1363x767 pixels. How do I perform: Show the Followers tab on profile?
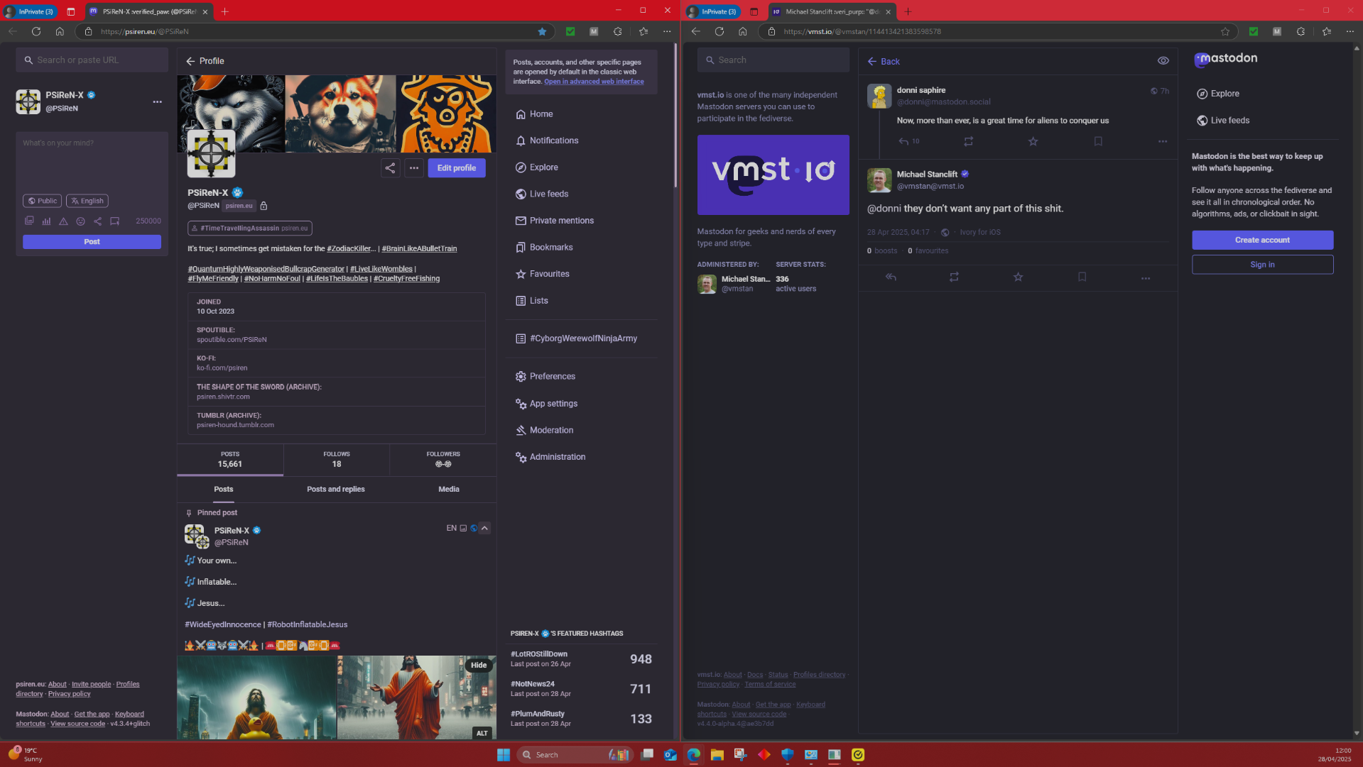443,460
